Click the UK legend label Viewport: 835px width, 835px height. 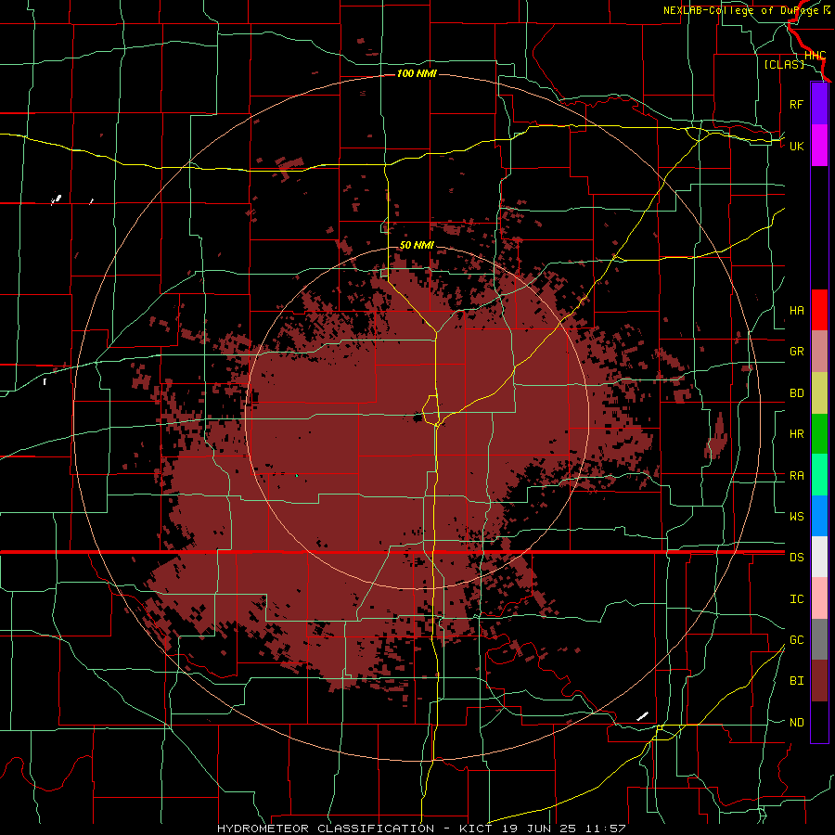[796, 146]
